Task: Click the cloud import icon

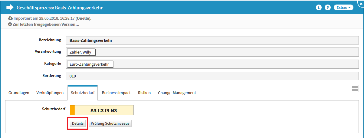Action: (x=11, y=18)
